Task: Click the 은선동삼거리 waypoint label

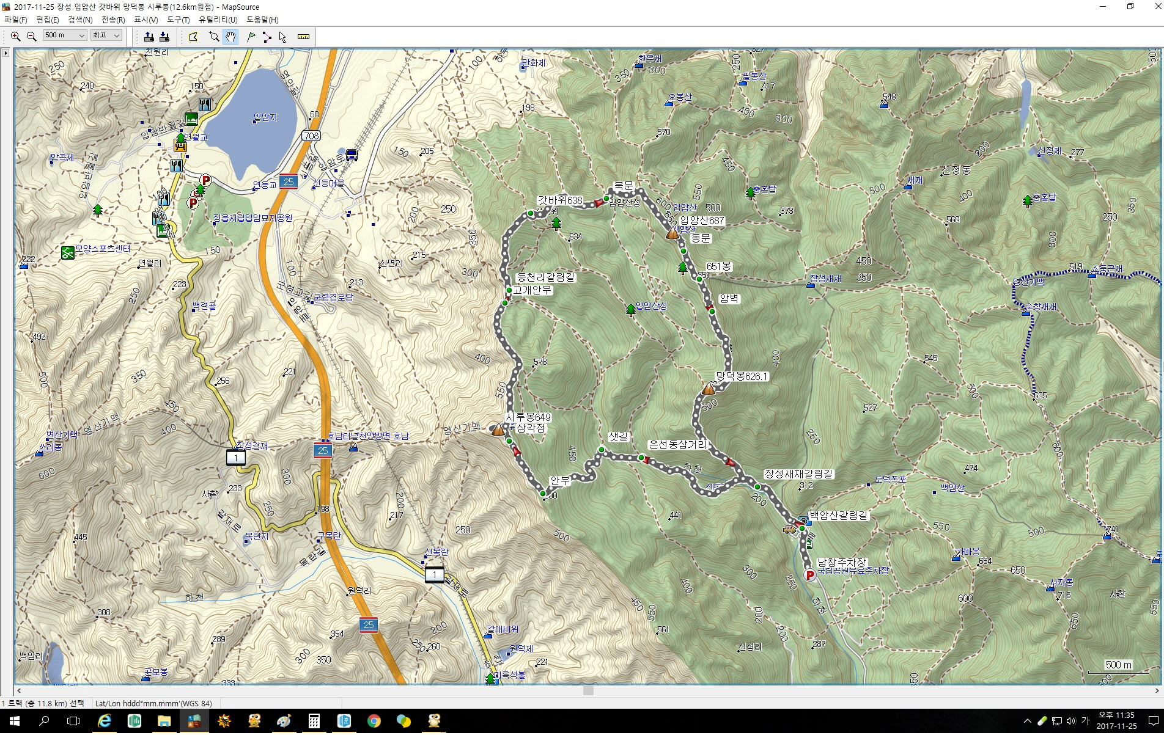Action: click(678, 445)
